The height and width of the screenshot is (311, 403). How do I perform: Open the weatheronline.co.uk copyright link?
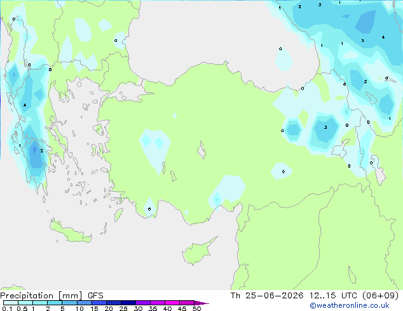point(350,305)
